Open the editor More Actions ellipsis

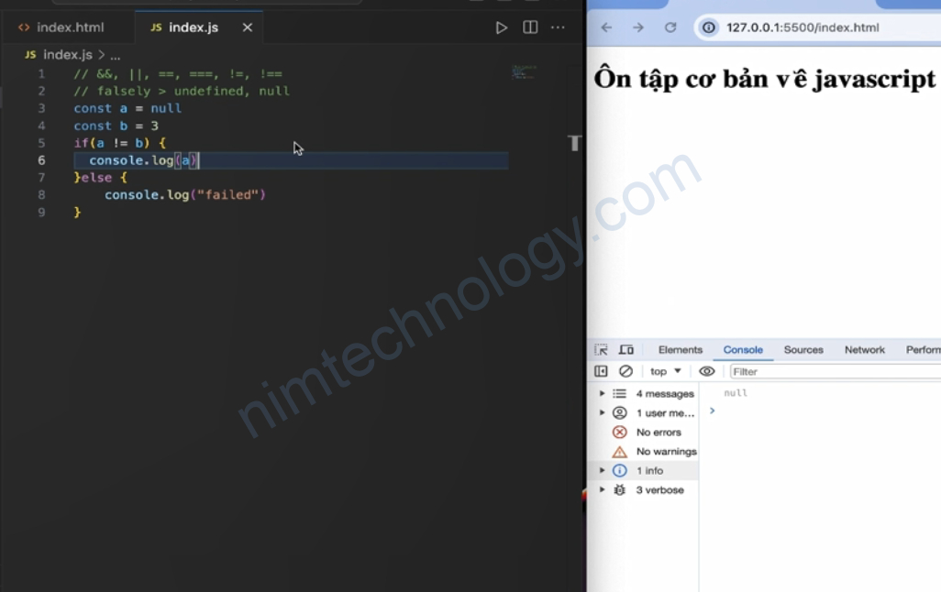558,27
